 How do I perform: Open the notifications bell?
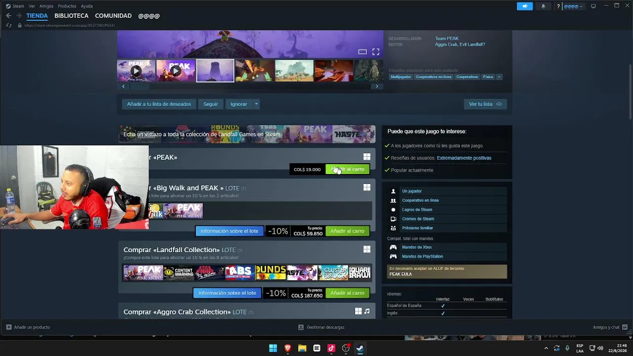(543, 6)
